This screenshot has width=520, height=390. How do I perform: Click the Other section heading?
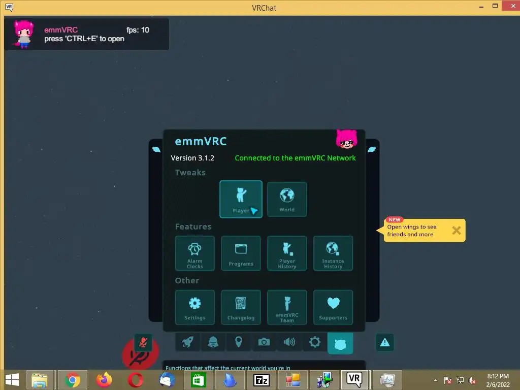187,280
